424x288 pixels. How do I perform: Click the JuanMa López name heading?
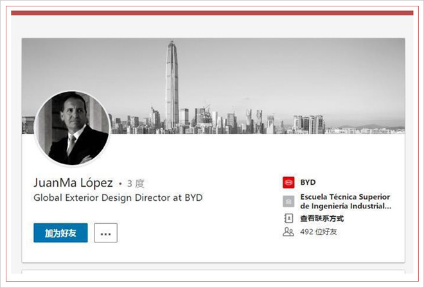[73, 183]
